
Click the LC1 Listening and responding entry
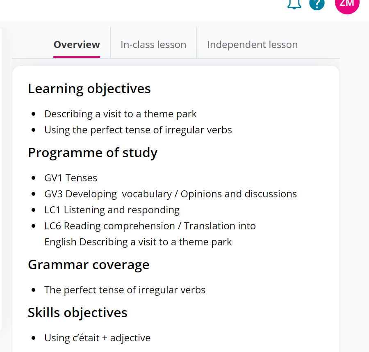112,210
